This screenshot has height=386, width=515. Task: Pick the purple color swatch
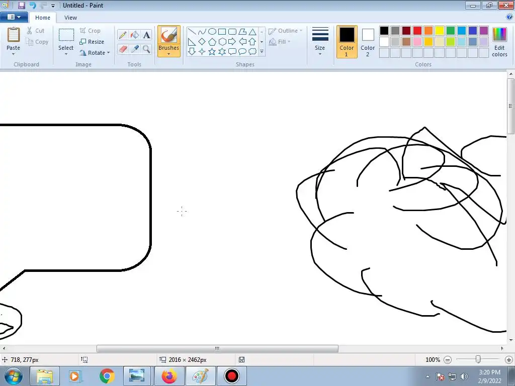point(484,31)
